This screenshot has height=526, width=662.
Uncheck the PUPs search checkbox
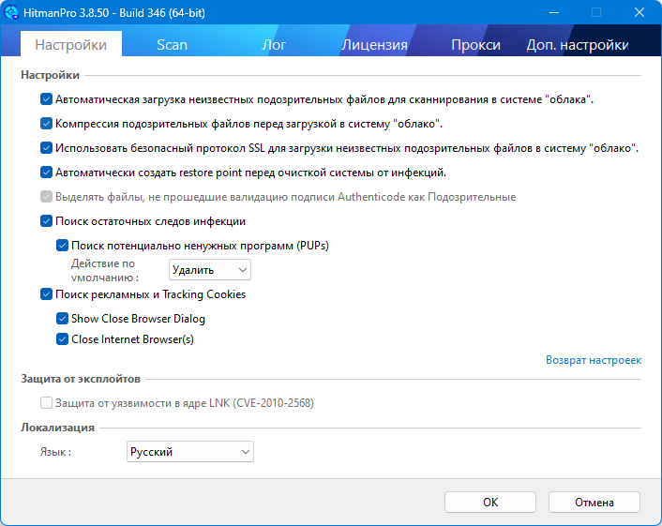click(x=63, y=246)
